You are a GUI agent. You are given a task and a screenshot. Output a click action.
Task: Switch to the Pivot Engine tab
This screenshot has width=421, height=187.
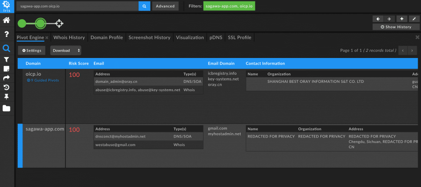pos(30,37)
